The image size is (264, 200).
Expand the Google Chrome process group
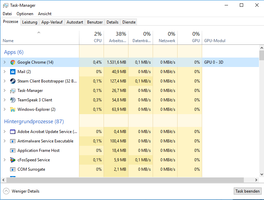[x=4, y=62]
